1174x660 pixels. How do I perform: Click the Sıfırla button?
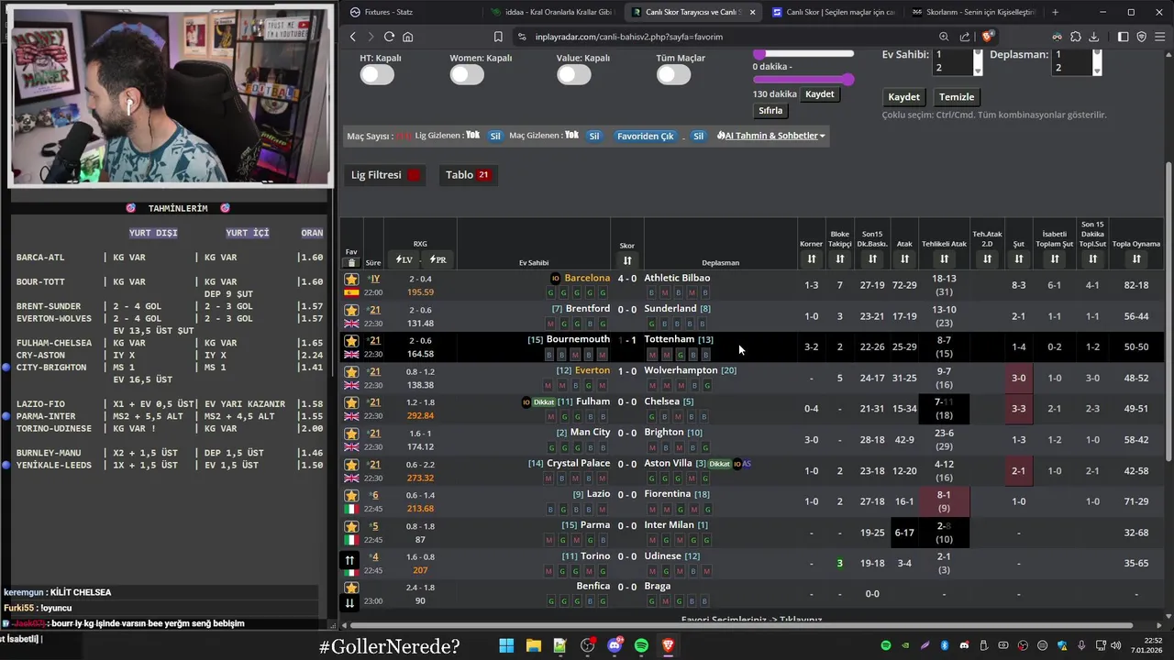[770, 111]
